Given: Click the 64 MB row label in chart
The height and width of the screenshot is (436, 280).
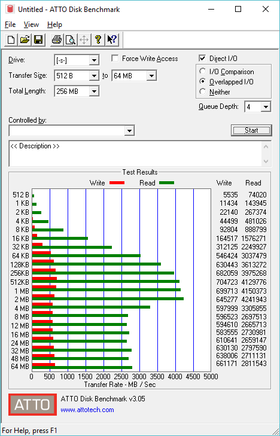Looking at the screenshot, I should pyautogui.click(x=20, y=367).
